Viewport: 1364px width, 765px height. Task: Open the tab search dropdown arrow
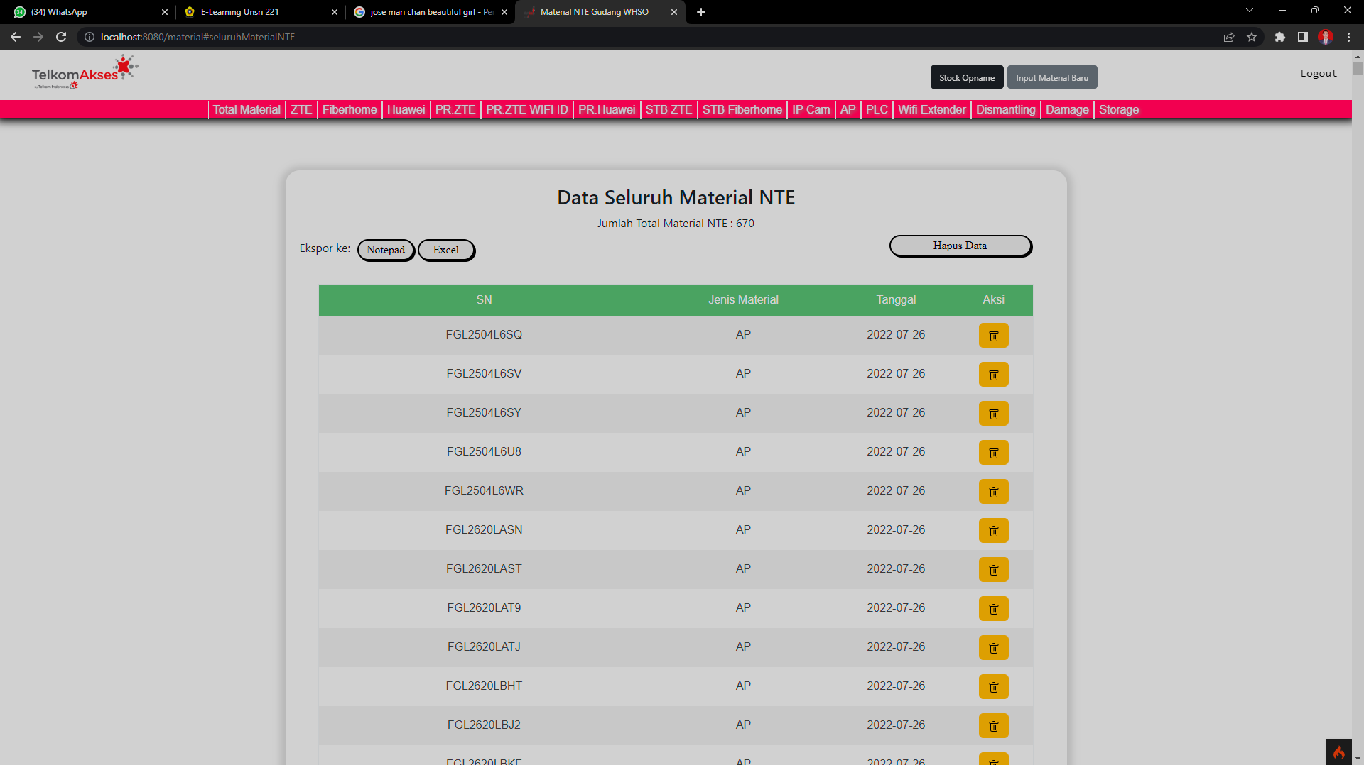(1250, 11)
